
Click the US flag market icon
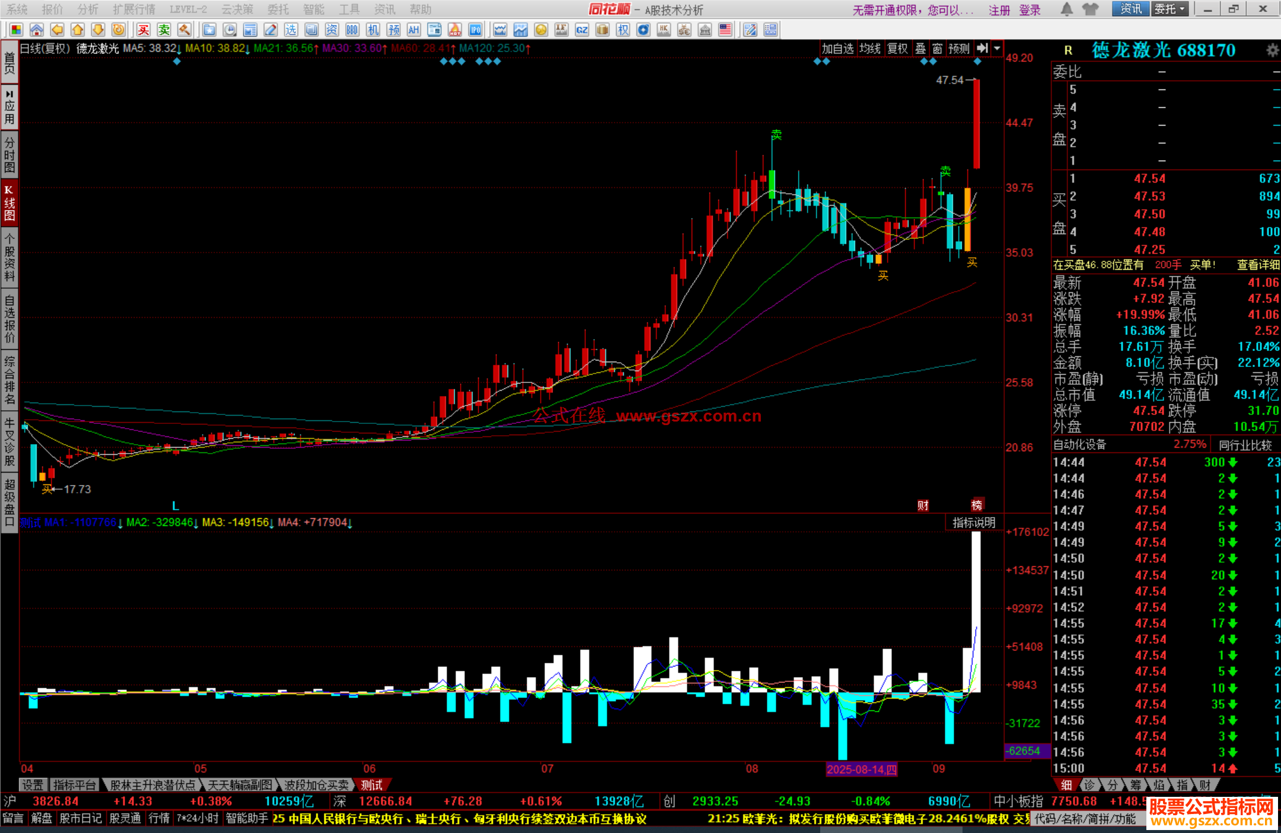(x=725, y=30)
